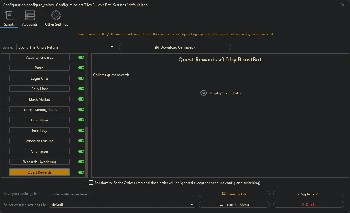
Task: Click the trash Delete icon
Action: 303,204
